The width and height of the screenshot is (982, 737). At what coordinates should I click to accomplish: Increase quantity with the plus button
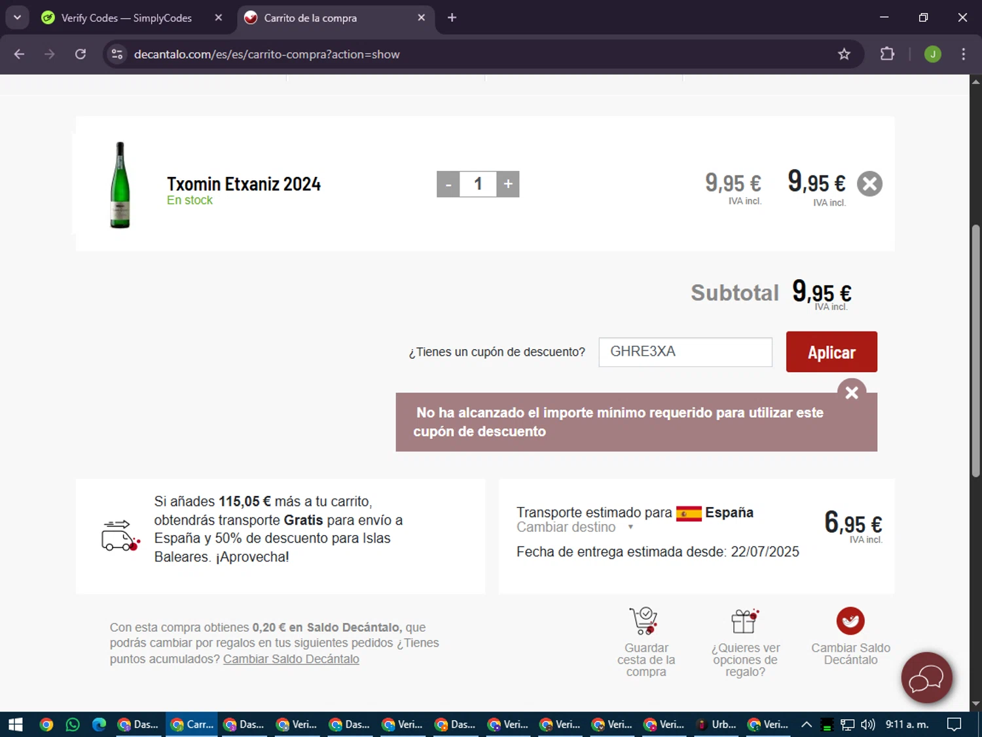click(508, 184)
